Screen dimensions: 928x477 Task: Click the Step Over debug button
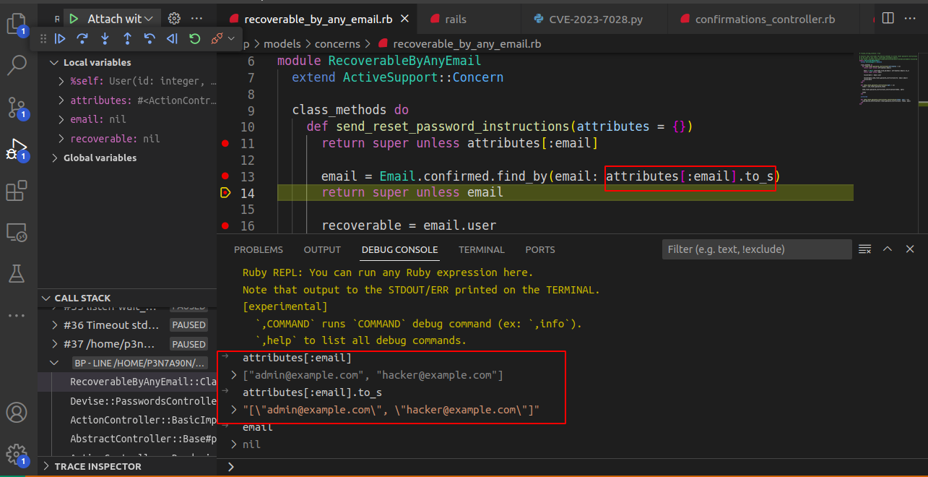coord(82,38)
